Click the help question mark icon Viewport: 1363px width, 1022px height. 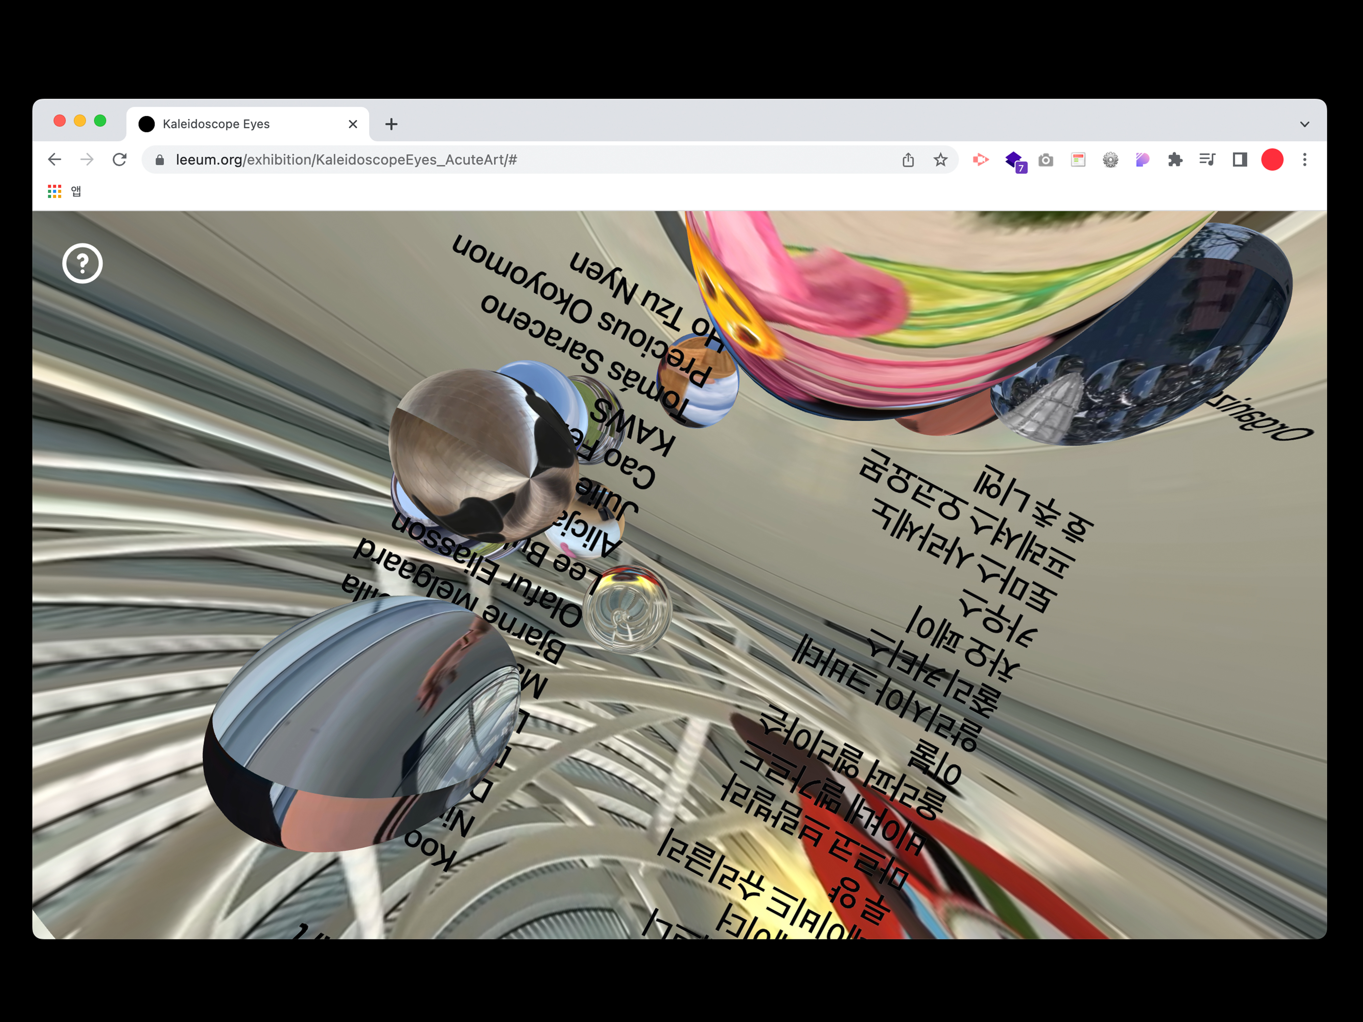pos(82,264)
